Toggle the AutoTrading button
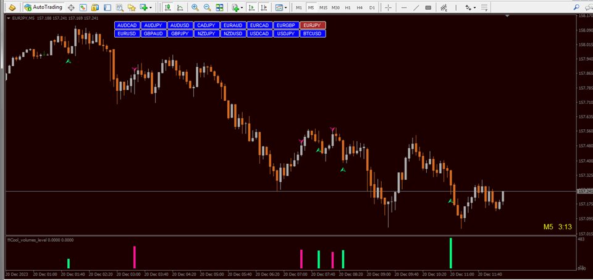The image size is (593, 280). [x=43, y=7]
